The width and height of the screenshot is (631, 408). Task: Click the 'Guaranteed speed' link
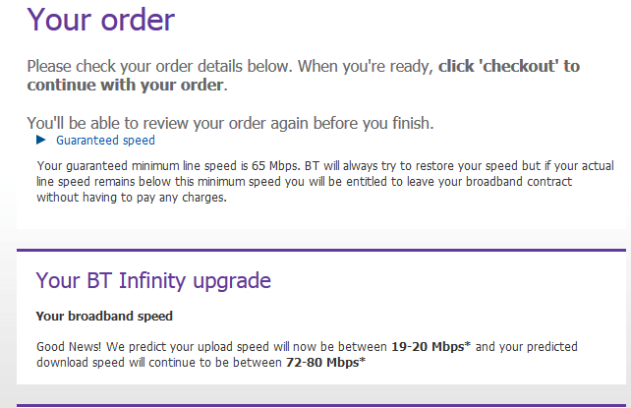pyautogui.click(x=105, y=141)
